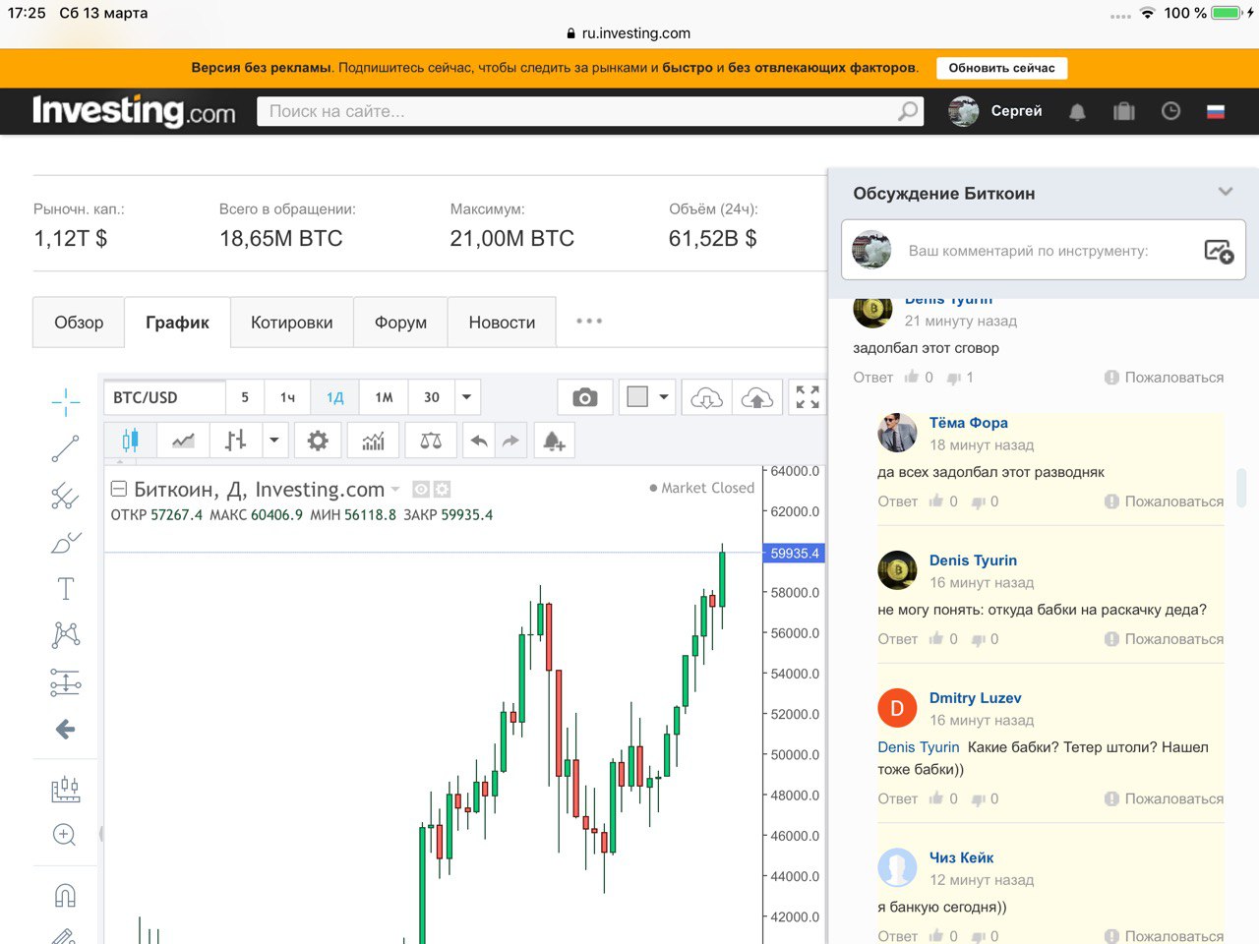1259x944 pixels.
Task: Select the chart patterns tool
Action: click(x=65, y=635)
